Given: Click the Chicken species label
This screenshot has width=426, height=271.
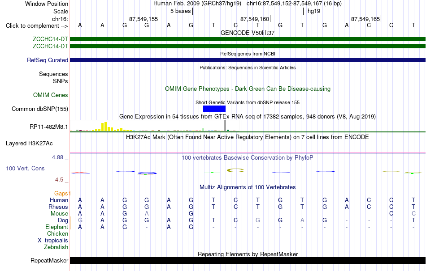Looking at the screenshot, I should point(57,233).
